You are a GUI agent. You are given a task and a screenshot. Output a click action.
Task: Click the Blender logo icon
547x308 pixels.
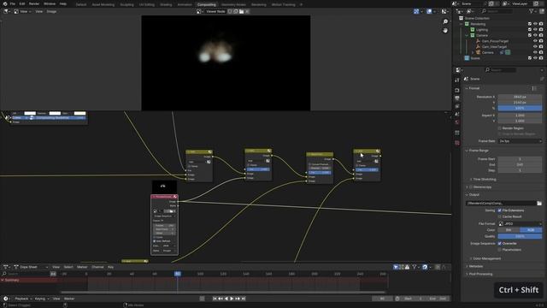(4, 3)
